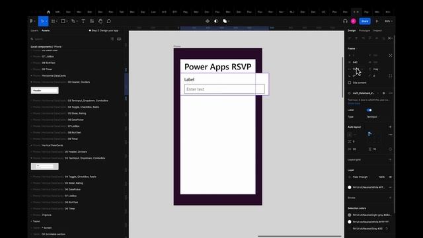
Task: Click the Home icon in tab bar
Action: coord(48,12)
